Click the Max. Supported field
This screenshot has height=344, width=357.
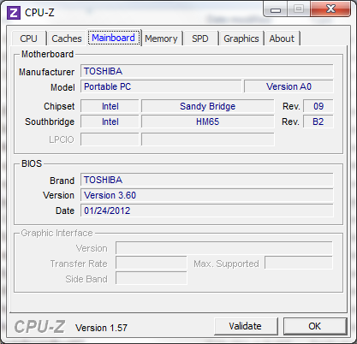coord(299,263)
